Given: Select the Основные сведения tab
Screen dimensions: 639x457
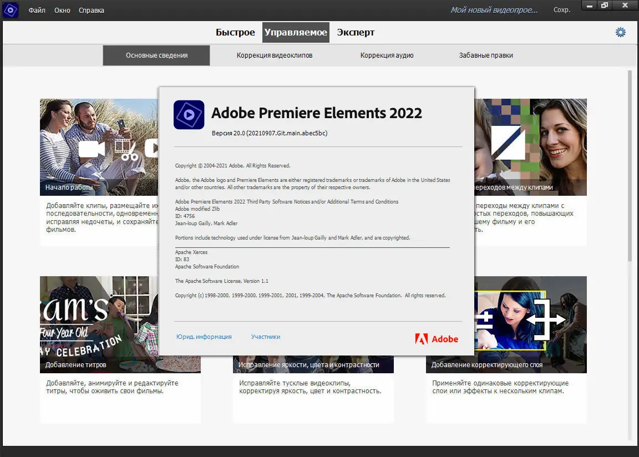Looking at the screenshot, I should pyautogui.click(x=156, y=55).
